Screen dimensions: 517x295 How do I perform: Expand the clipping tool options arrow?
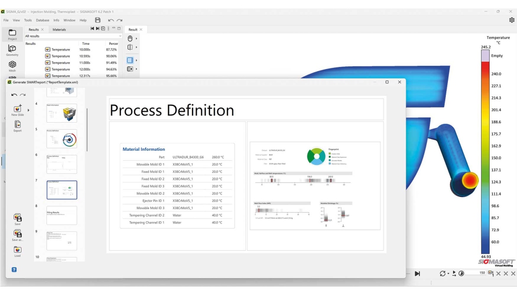coord(136,47)
